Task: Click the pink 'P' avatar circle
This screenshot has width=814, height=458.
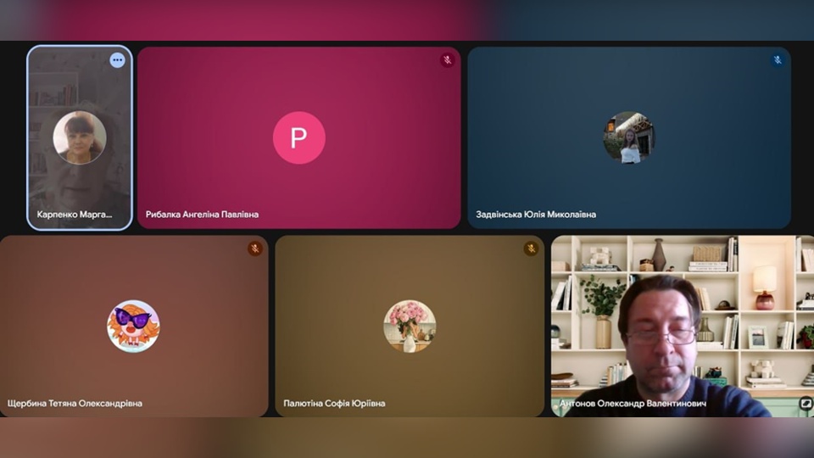Action: coord(298,137)
